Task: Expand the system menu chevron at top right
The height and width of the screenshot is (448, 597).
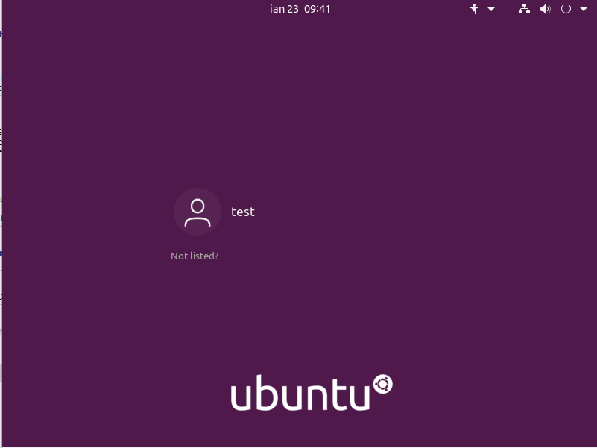Action: click(x=583, y=9)
